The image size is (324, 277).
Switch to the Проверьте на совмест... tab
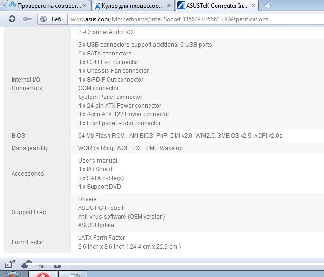point(49,6)
